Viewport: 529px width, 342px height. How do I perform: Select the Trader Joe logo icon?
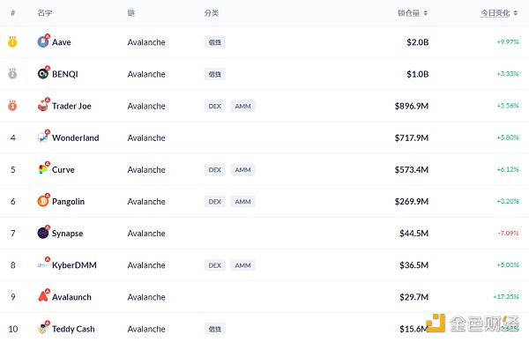point(43,105)
